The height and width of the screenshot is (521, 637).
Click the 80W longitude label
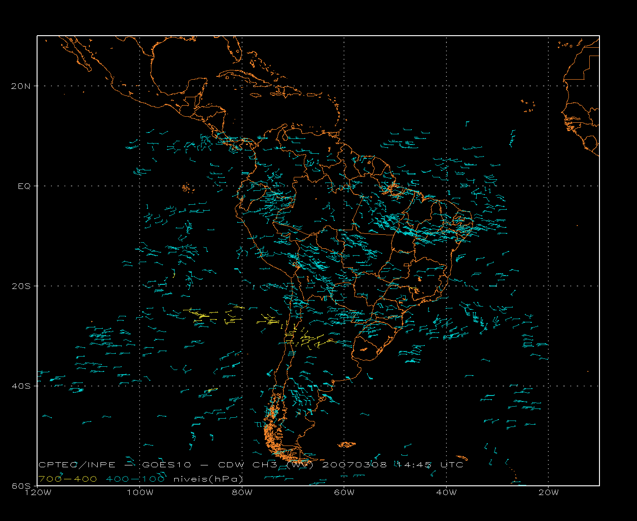242,492
